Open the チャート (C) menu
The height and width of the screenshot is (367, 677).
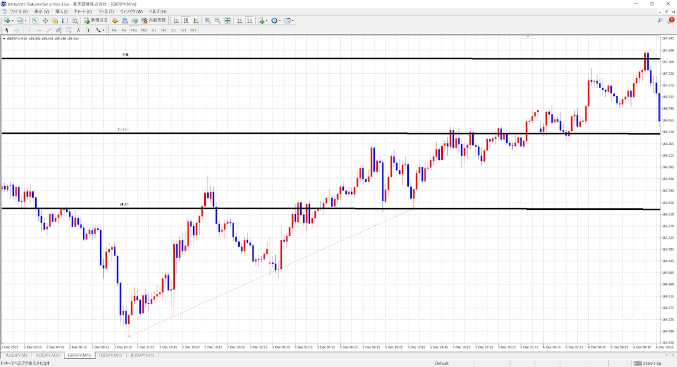click(83, 11)
